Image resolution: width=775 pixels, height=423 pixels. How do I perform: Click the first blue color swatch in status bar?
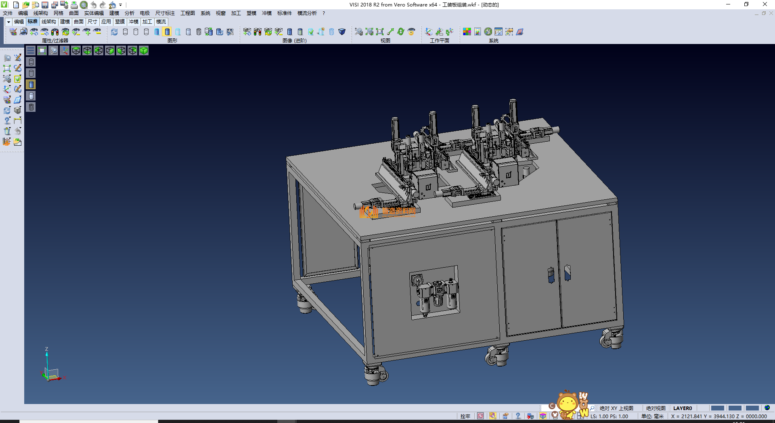(717, 408)
